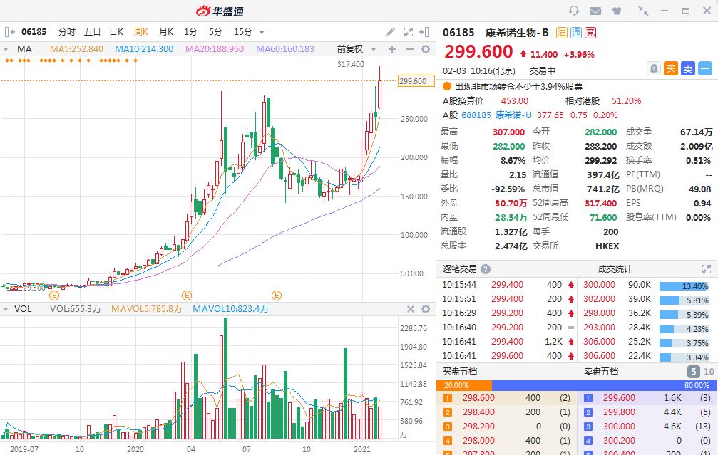Open the messages envelope icon

click(595, 11)
